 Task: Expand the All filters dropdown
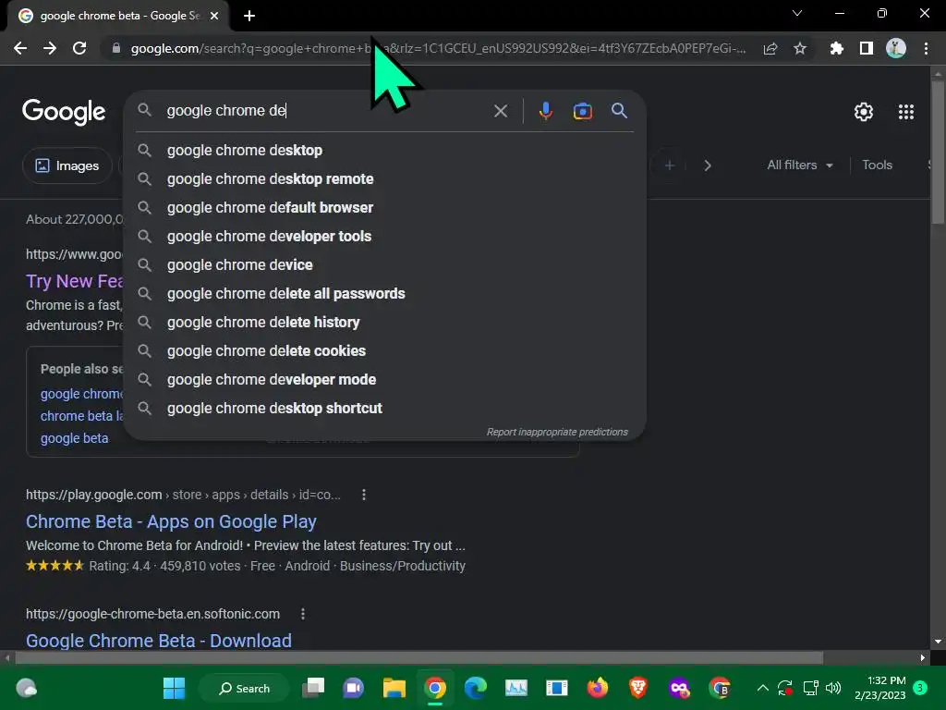[x=799, y=165]
